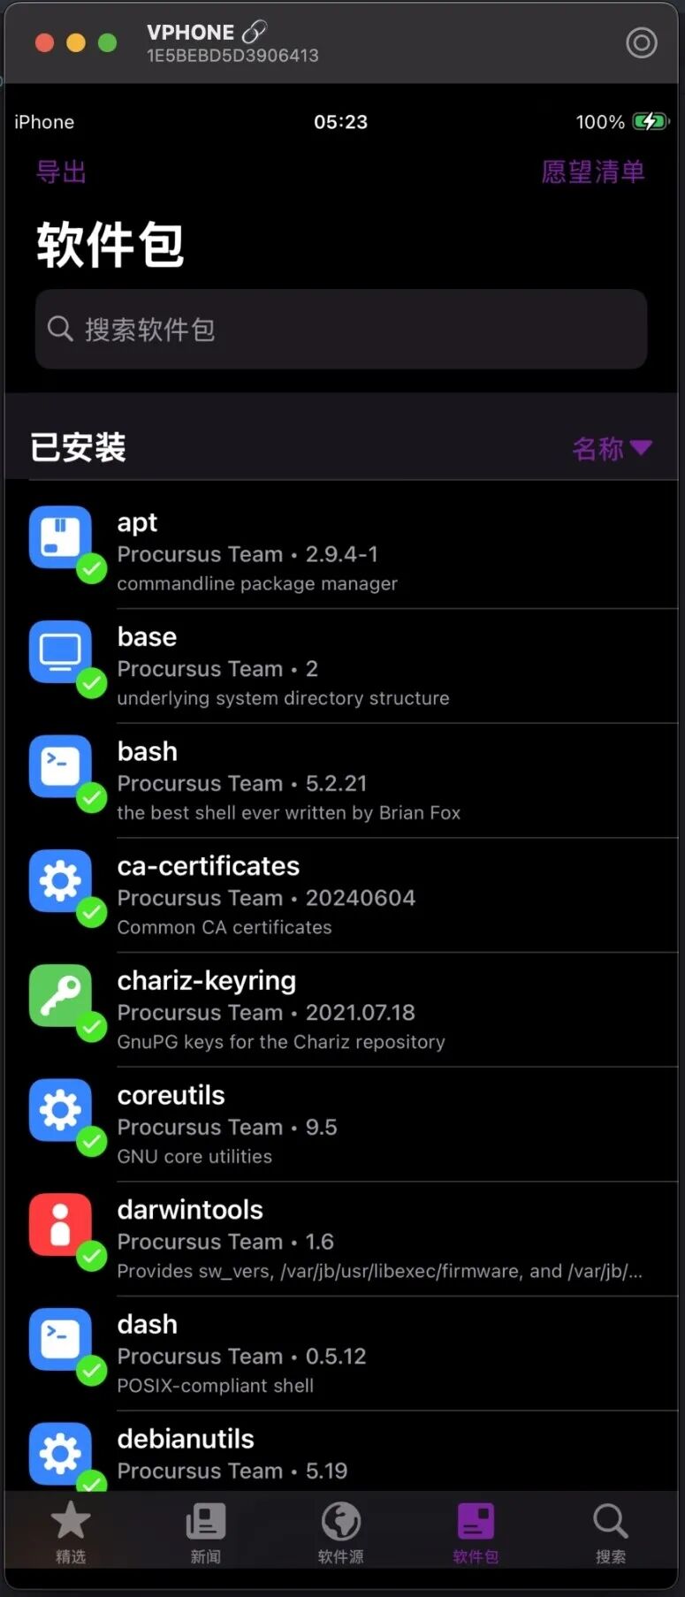This screenshot has width=685, height=1597.
Task: Click 'Procursus Team • 0.5.12' line
Action: [x=241, y=1356]
